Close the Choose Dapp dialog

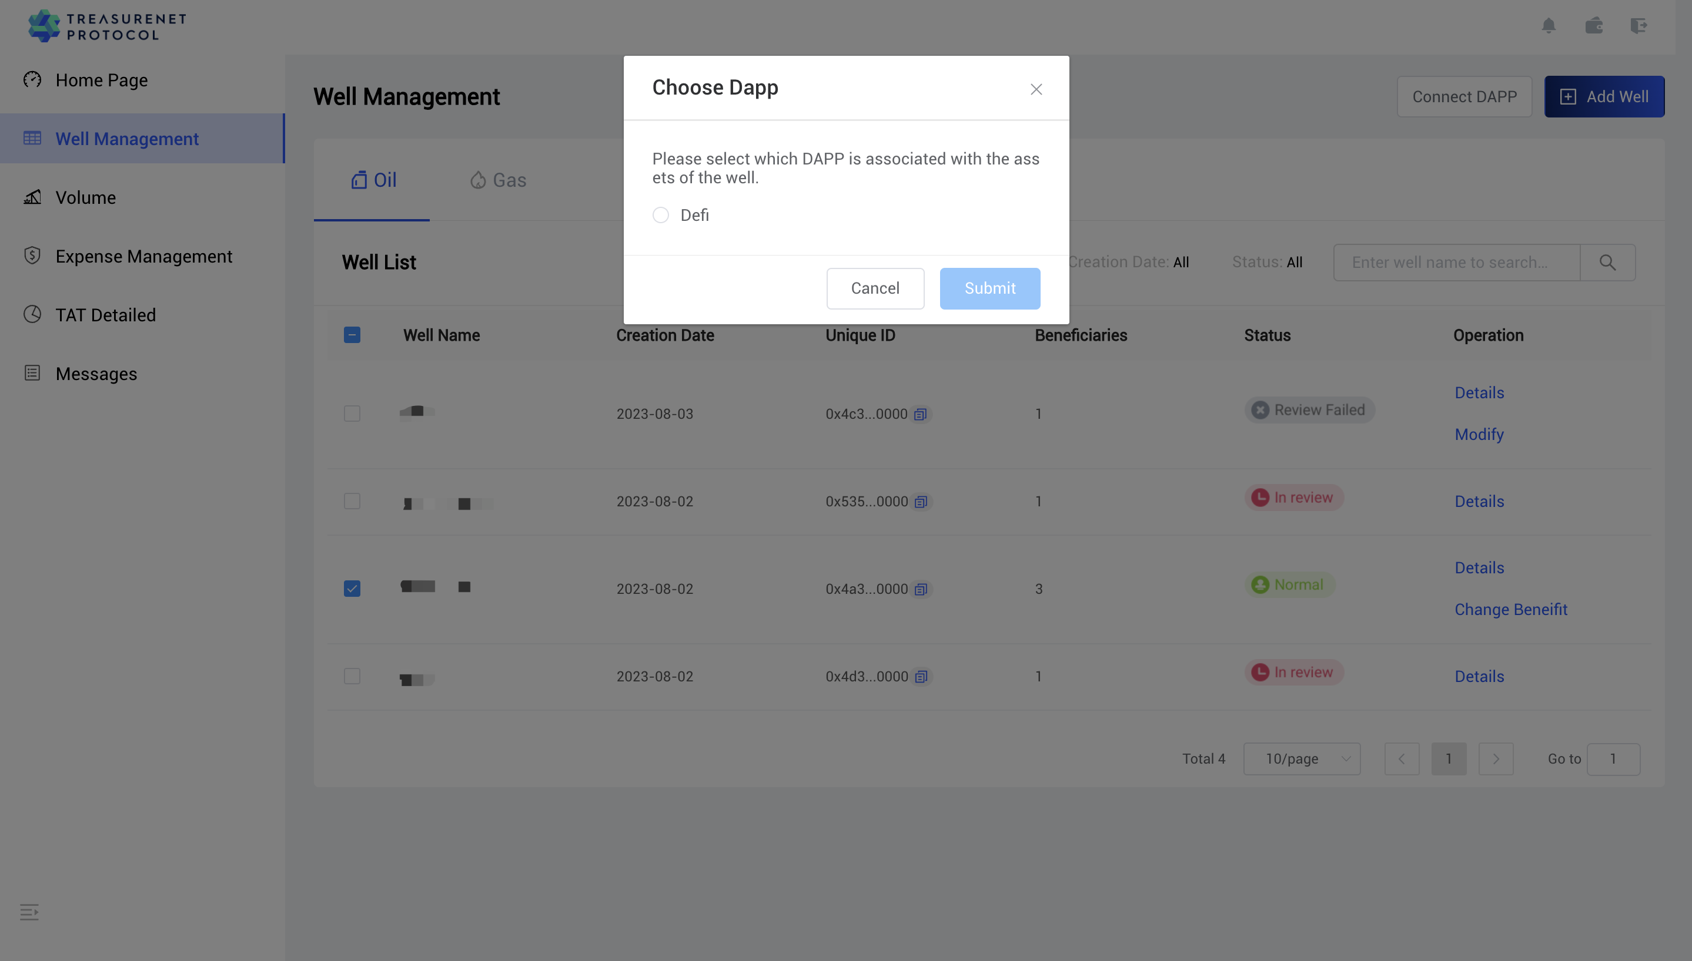(x=1036, y=89)
